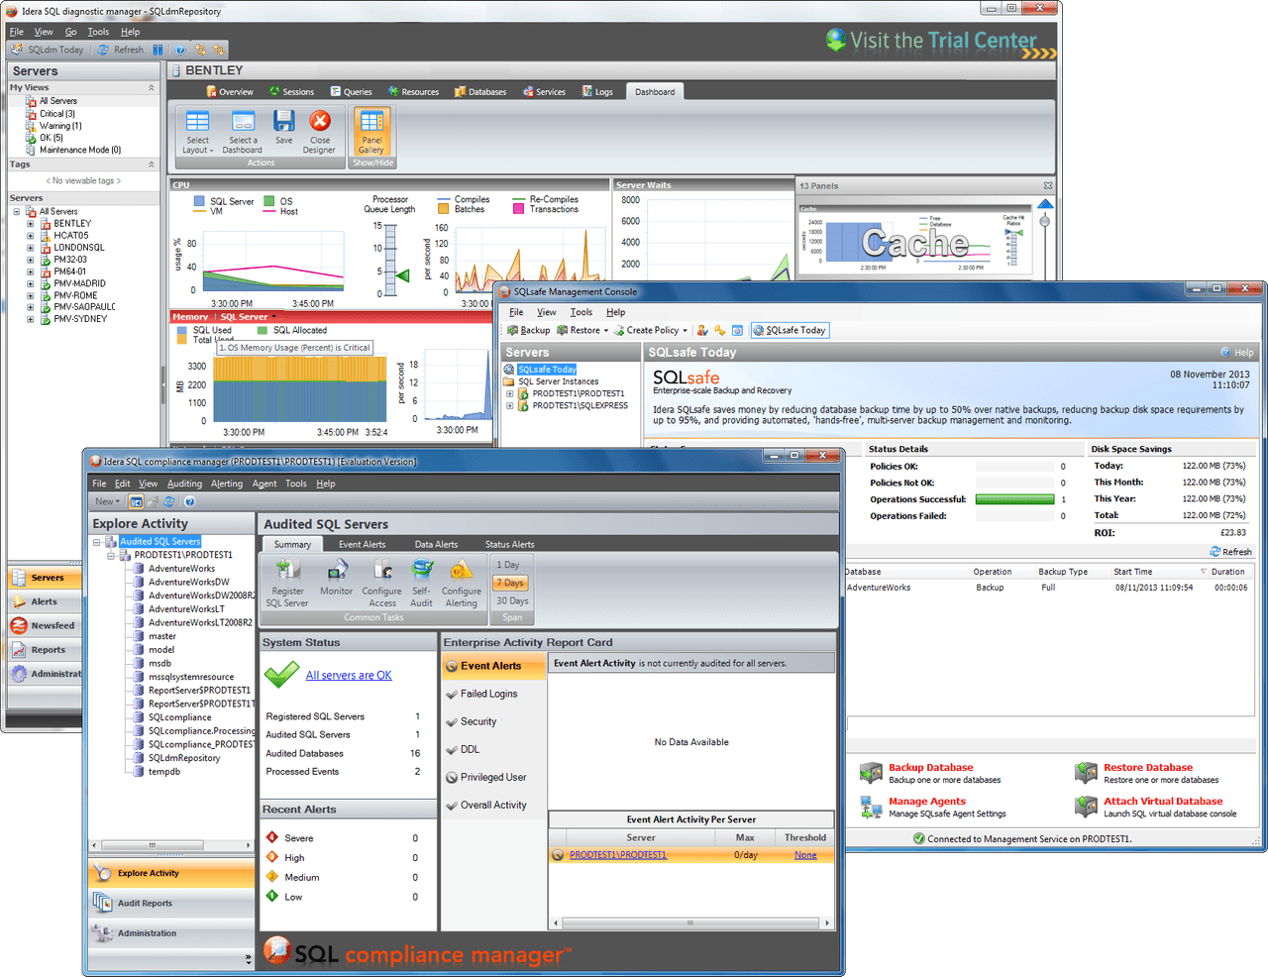Click the user icon in SQLsafe toolbar
The height and width of the screenshot is (977, 1268).
(702, 331)
